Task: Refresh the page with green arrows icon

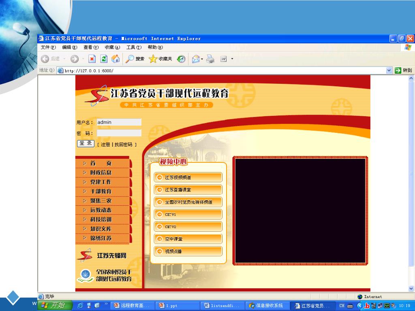Action: [104, 59]
